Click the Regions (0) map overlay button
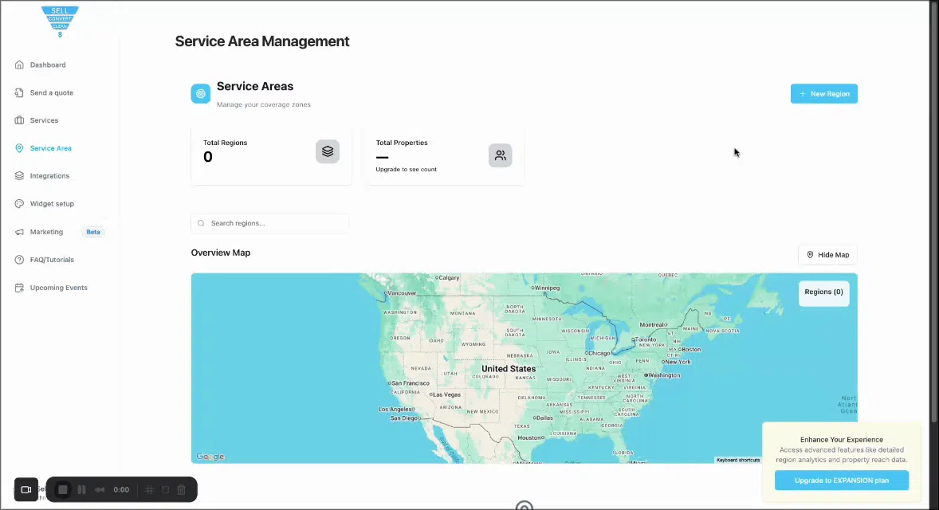 (x=824, y=293)
